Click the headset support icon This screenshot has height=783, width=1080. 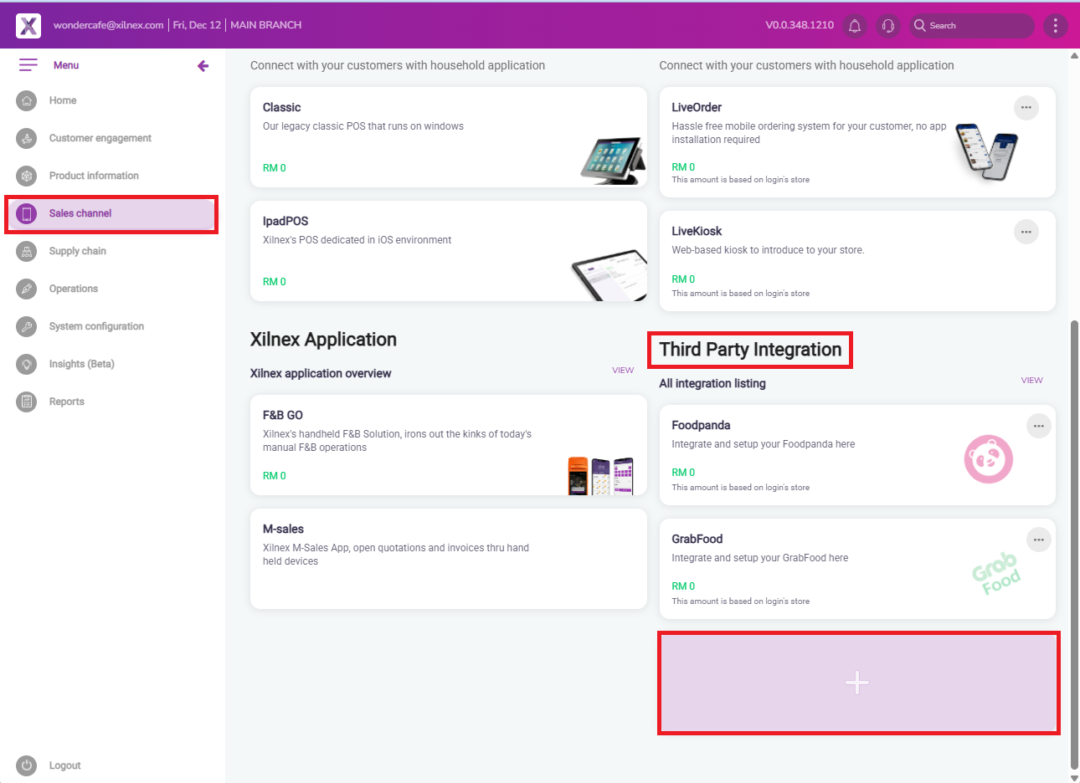tap(888, 26)
